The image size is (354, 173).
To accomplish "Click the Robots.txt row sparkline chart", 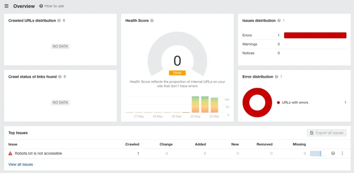I will coord(318,154).
